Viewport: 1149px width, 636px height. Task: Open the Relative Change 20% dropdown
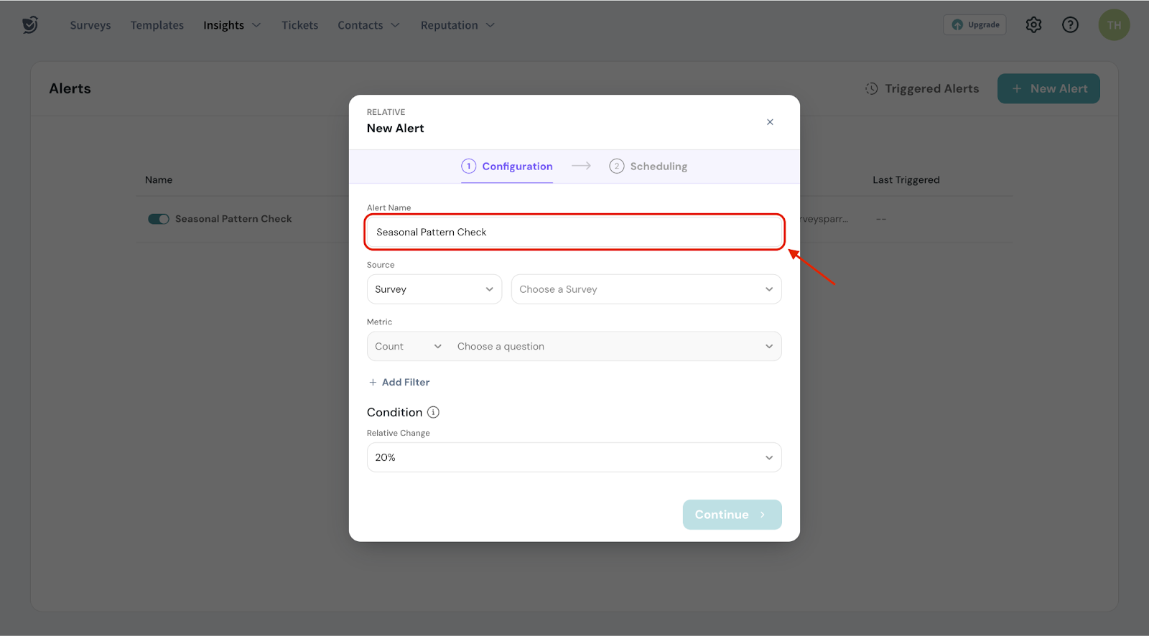point(574,458)
